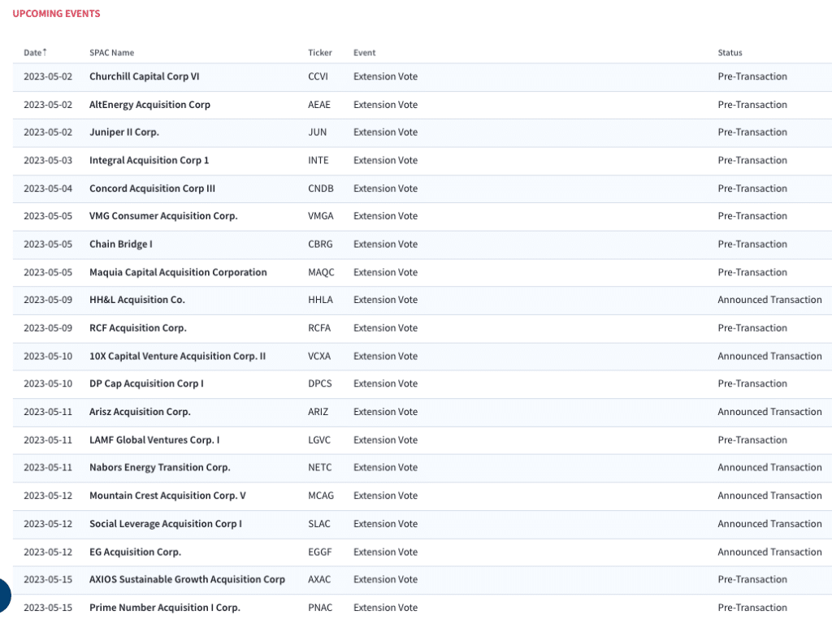
Task: Click the AXAC ticker
Action: [319, 579]
